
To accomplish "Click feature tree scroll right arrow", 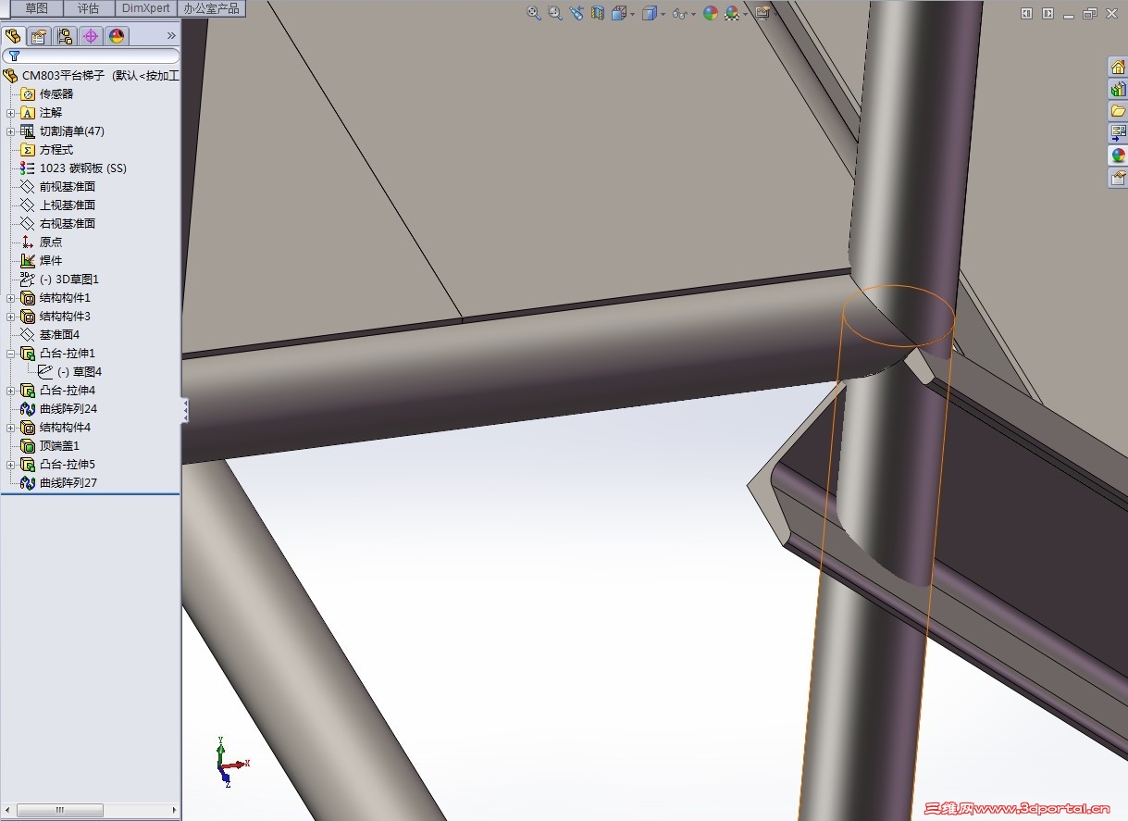I will click(x=174, y=810).
